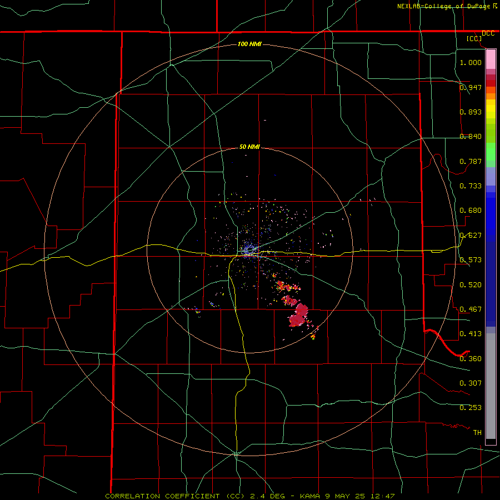The width and height of the screenshot is (500, 500).
Task: Click the 0.573 legend value
Action: click(x=471, y=260)
